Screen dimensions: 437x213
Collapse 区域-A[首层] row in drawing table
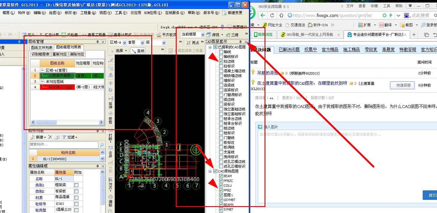(42, 70)
